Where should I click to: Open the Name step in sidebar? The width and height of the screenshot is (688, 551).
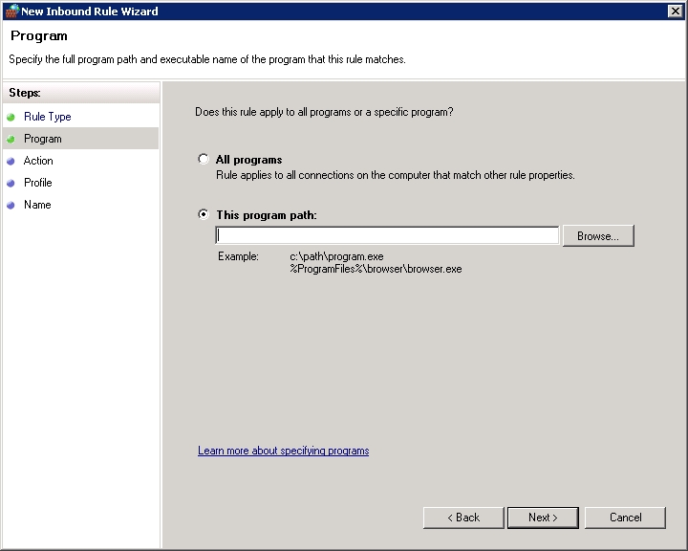point(37,205)
